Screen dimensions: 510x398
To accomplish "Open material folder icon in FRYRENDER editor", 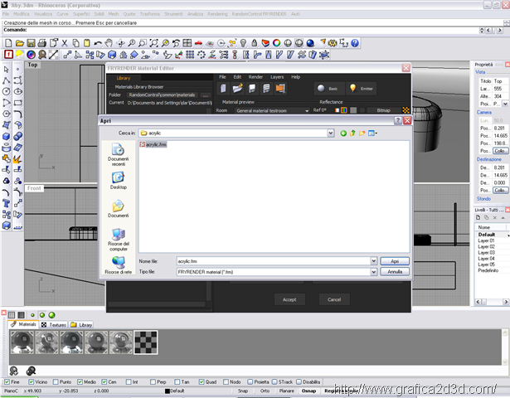I will click(238, 89).
